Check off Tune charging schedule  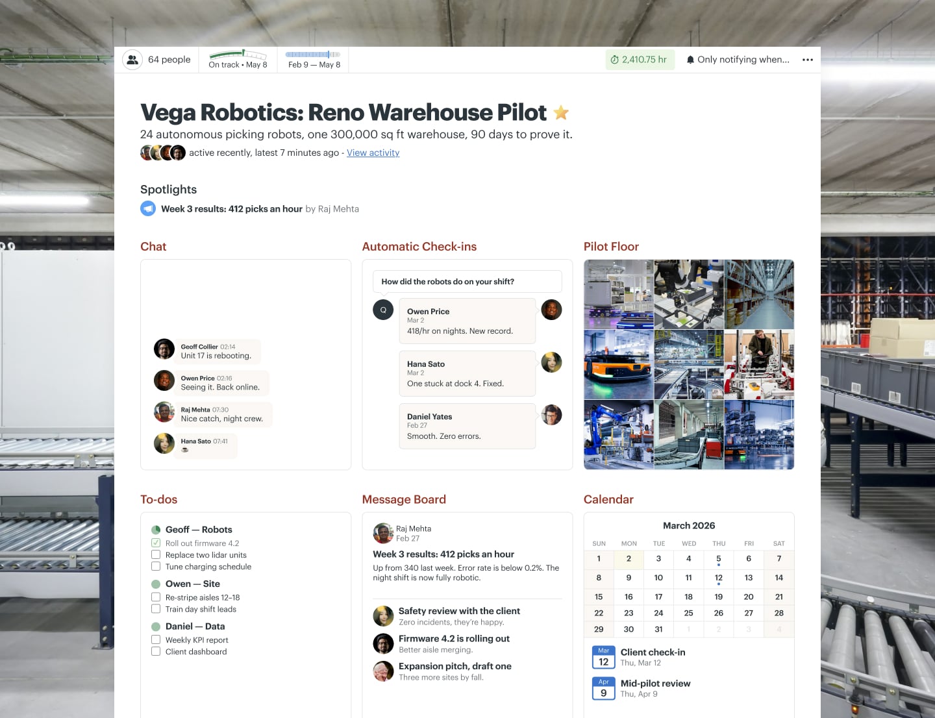point(156,566)
